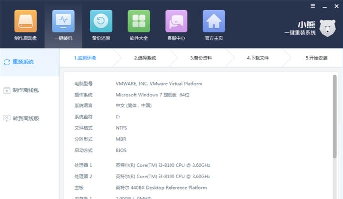This screenshot has height=199, width=343.
Task: Click the 电脑型号 label
Action: (83, 84)
